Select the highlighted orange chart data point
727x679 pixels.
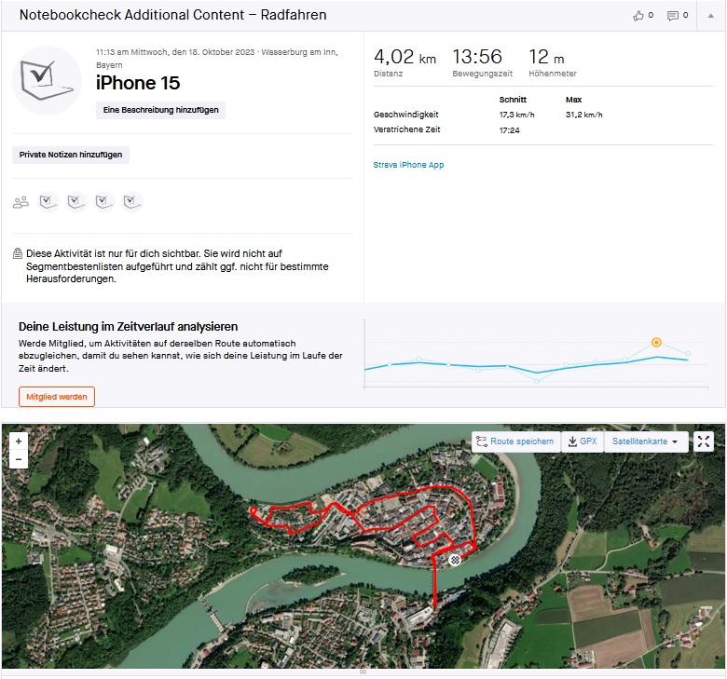(656, 343)
